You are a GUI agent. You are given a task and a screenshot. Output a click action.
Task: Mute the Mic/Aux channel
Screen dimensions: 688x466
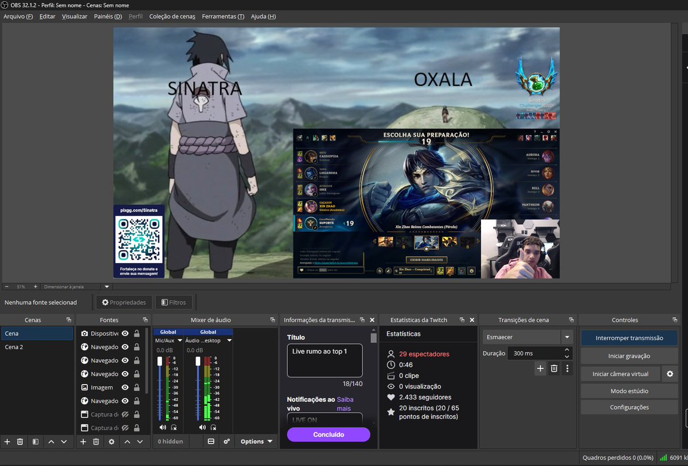tap(162, 427)
